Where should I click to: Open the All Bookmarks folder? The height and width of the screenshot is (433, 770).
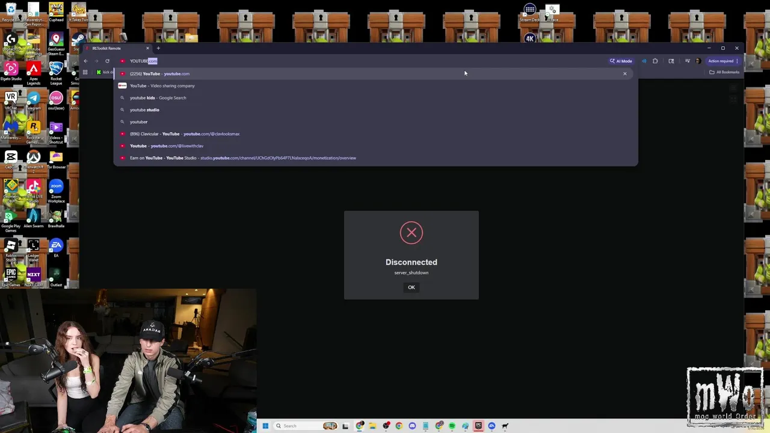point(724,72)
